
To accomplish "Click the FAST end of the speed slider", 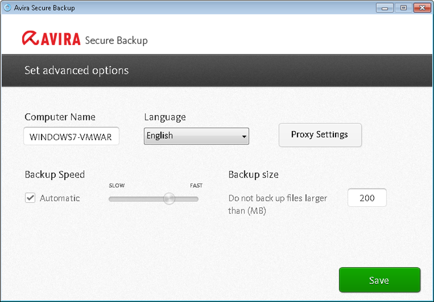I will [x=196, y=199].
